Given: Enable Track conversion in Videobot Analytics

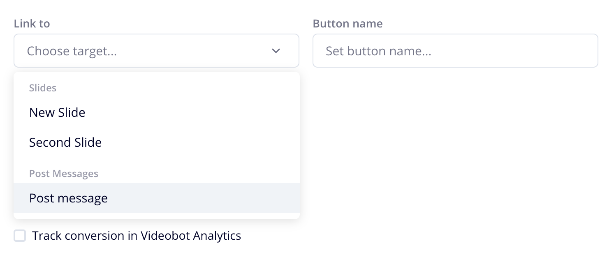Looking at the screenshot, I should click(20, 236).
